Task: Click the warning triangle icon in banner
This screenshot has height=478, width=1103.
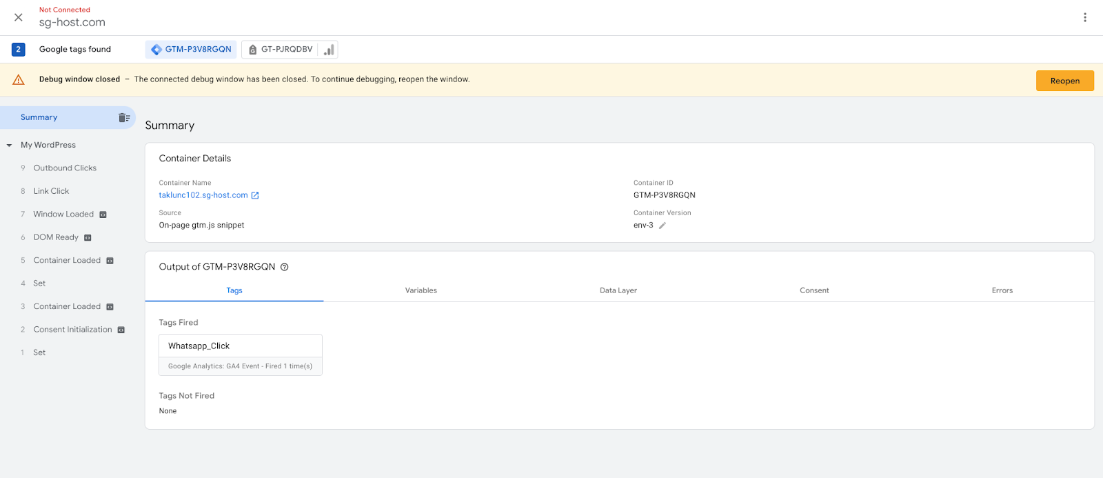Action: 19,80
